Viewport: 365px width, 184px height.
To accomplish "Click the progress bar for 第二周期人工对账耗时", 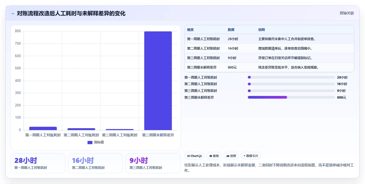I will click(291, 84).
